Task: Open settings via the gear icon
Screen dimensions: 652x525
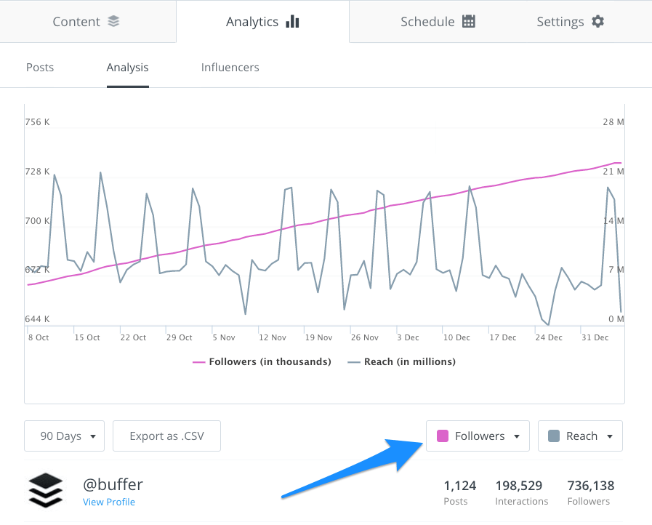Action: 597,21
